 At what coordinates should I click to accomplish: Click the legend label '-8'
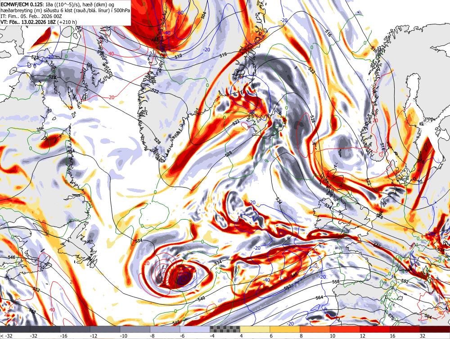tap(152, 336)
